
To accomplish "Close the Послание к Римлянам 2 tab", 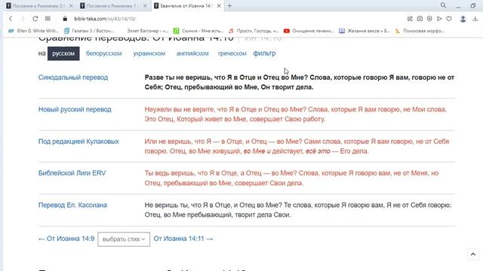I will (71, 6).
